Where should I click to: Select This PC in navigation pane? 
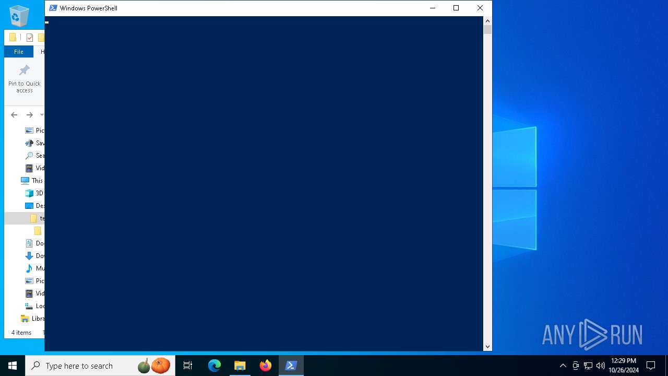click(x=32, y=181)
